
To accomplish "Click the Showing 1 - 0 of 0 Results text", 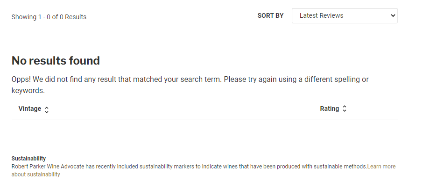I will point(49,17).
